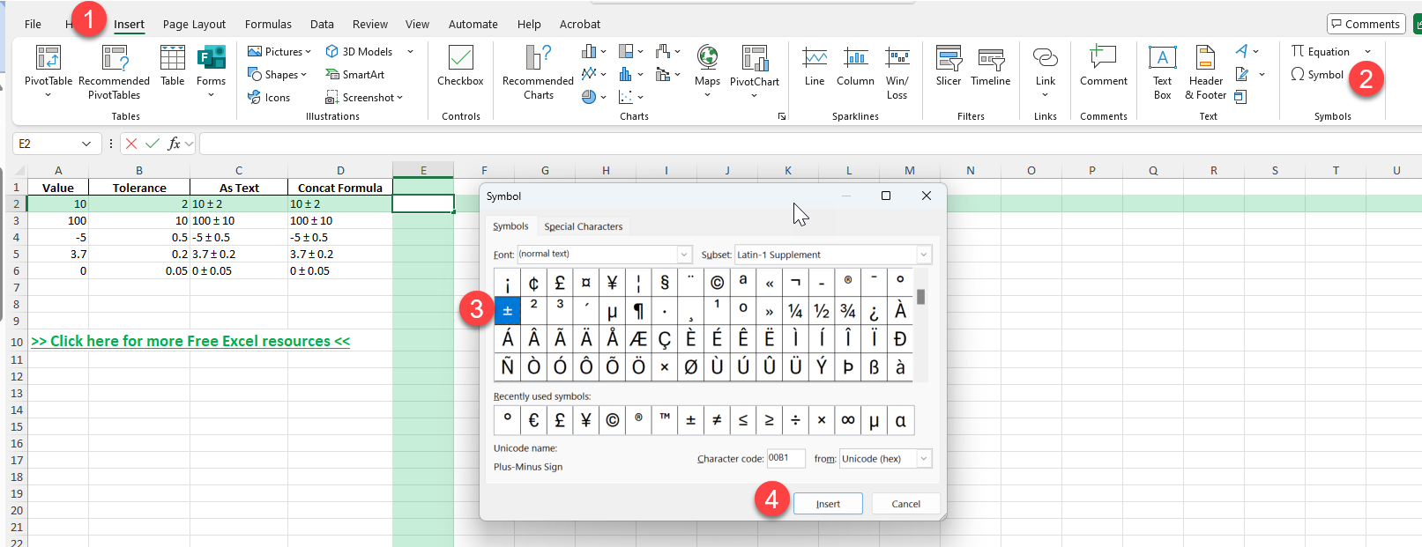
Task: Open SmartArt graphic tool
Action: (355, 75)
